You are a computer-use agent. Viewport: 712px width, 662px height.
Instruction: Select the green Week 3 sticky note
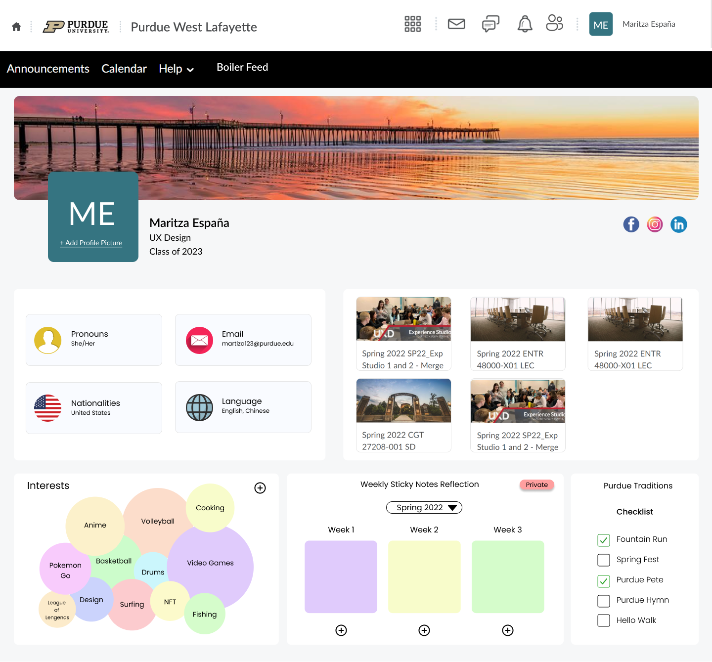point(508,577)
